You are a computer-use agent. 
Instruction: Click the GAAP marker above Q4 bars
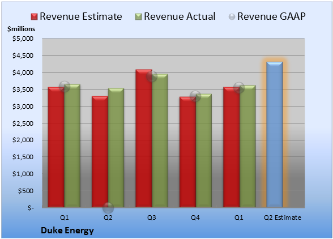195,96
